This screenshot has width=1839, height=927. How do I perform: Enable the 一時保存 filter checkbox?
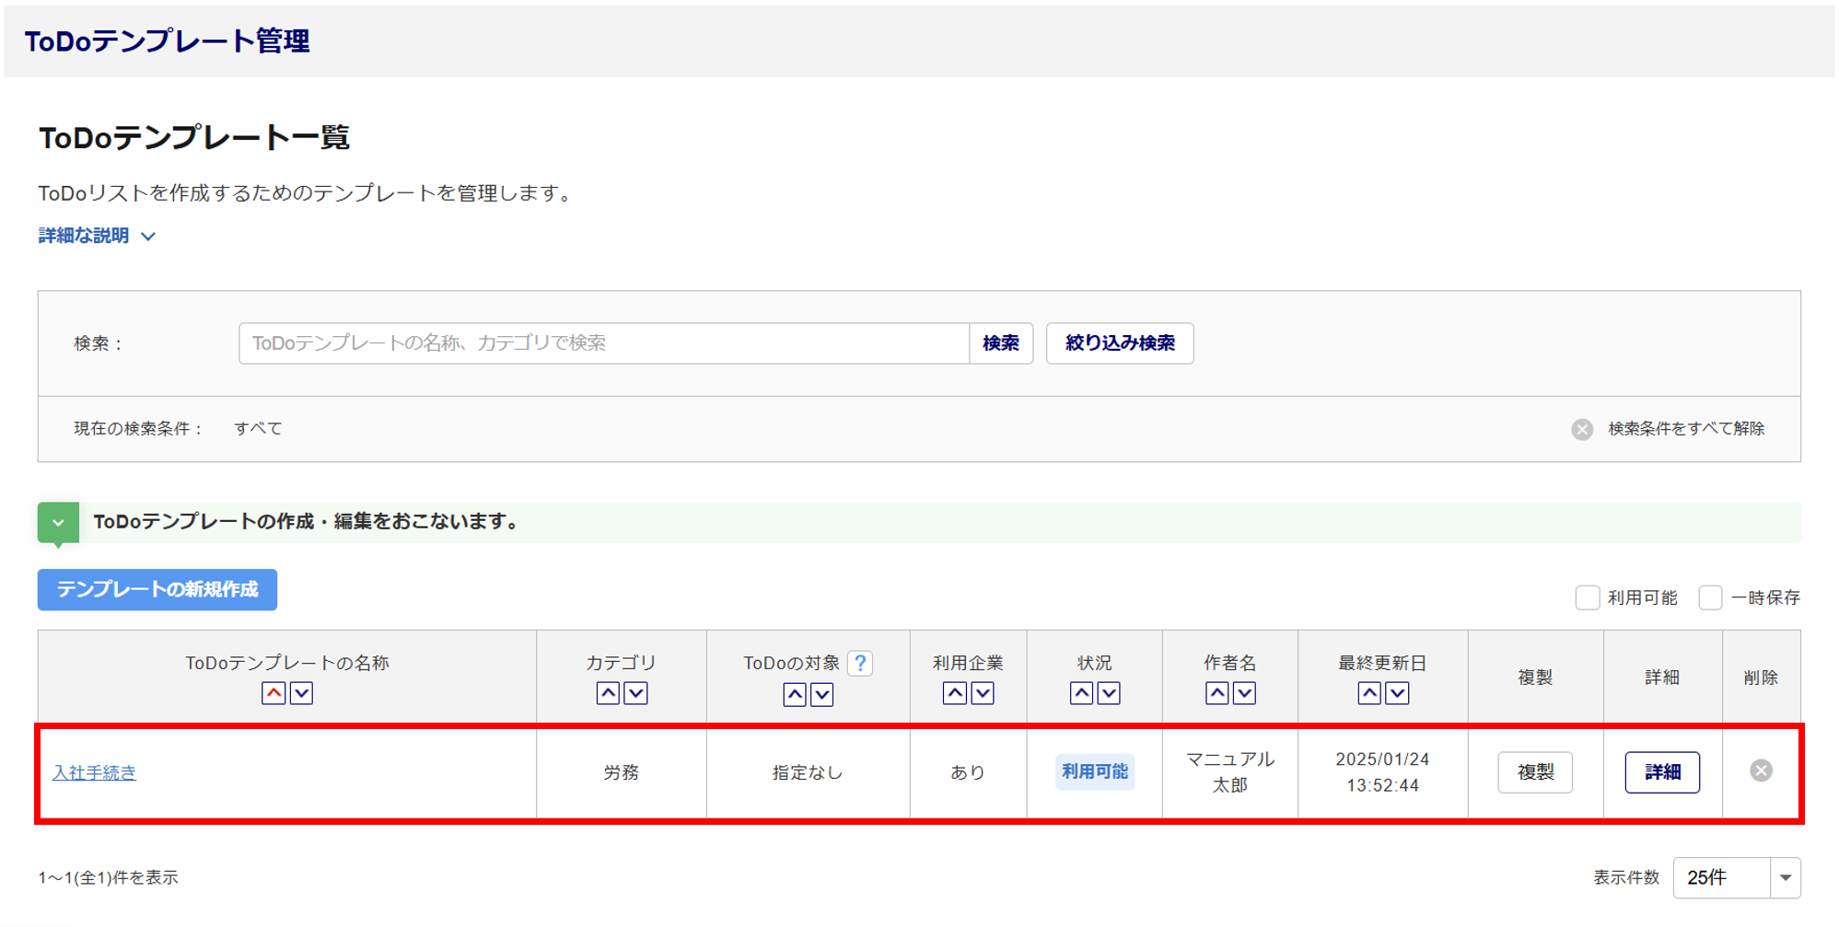tap(1710, 597)
